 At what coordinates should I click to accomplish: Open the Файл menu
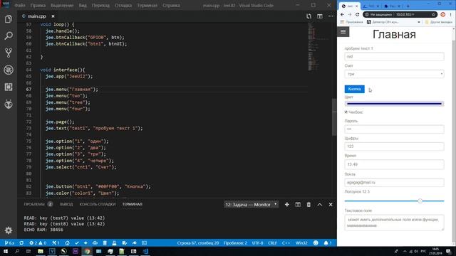click(20, 5)
